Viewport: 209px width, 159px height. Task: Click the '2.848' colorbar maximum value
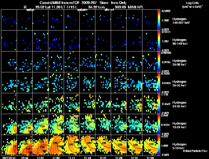point(165,115)
